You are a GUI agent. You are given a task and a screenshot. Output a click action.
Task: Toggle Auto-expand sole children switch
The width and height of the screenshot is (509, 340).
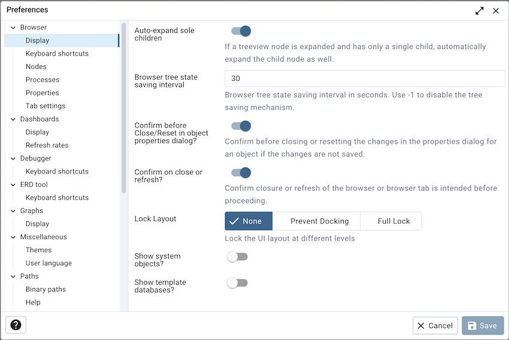241,31
